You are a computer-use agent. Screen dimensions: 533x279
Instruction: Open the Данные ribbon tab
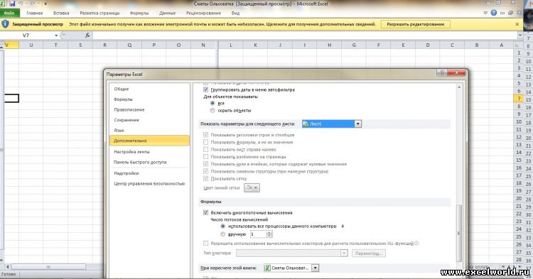[167, 13]
